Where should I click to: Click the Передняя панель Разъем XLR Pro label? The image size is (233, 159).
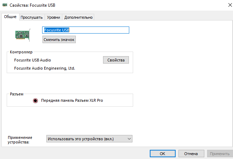coord(72,100)
